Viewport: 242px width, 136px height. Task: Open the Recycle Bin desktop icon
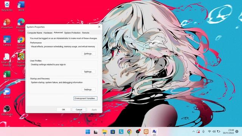coord(7,6)
